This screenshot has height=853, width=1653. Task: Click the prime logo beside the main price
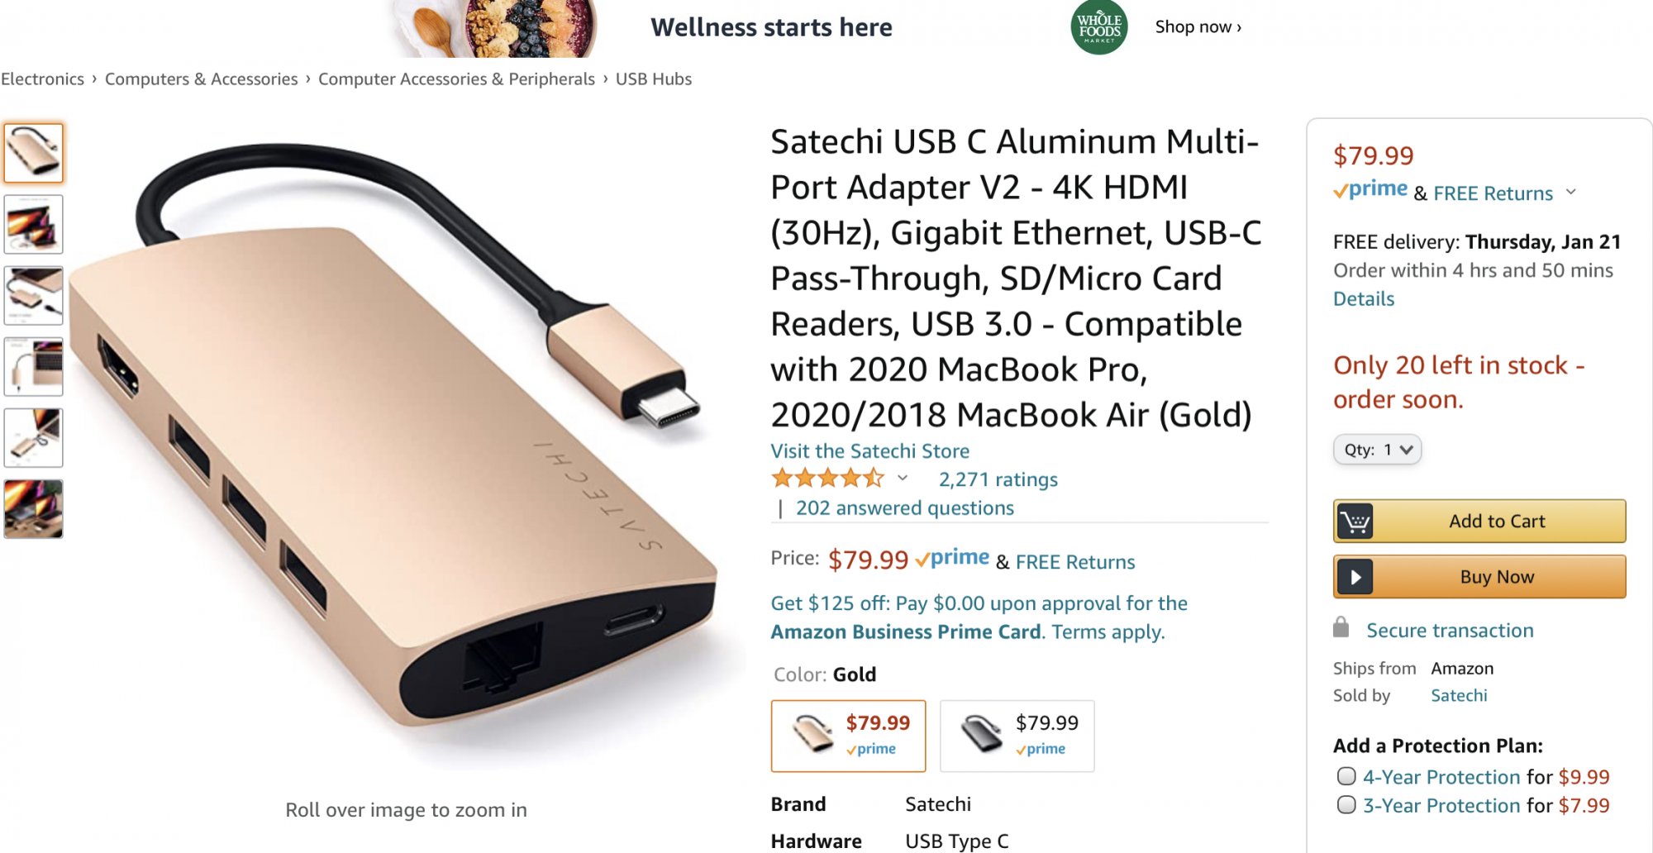click(953, 559)
